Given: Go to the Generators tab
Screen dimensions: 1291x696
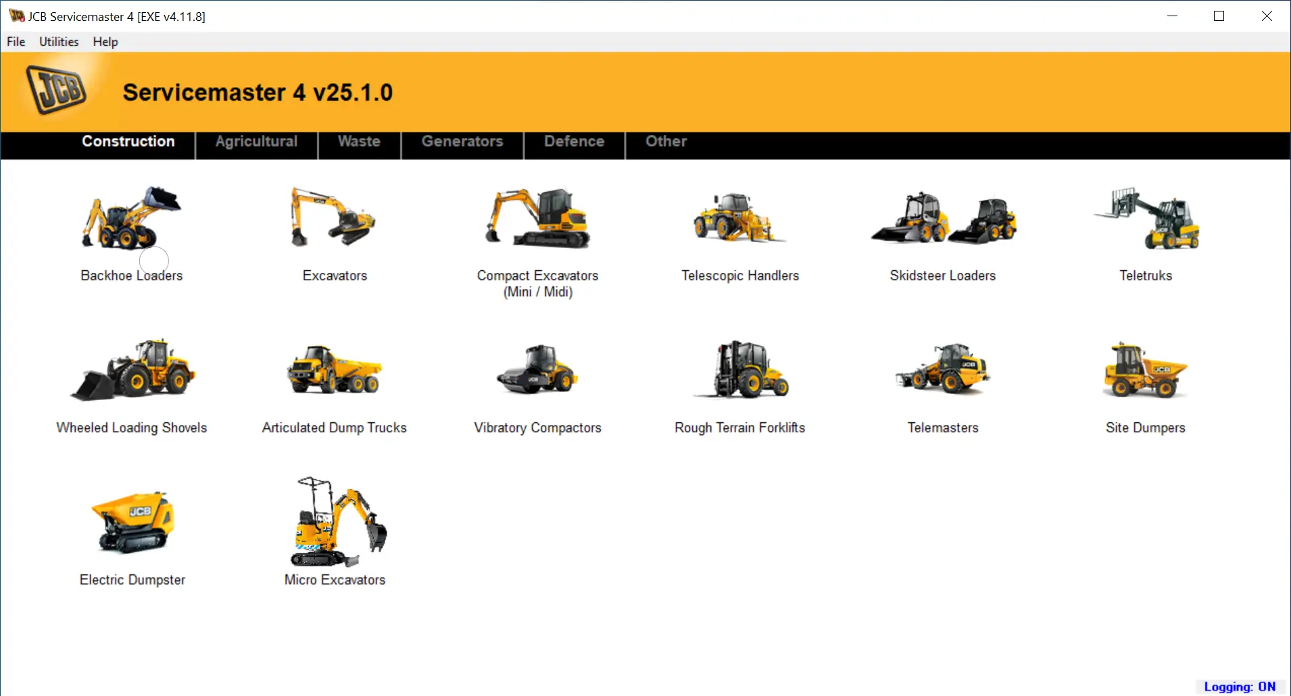Looking at the screenshot, I should (x=462, y=141).
